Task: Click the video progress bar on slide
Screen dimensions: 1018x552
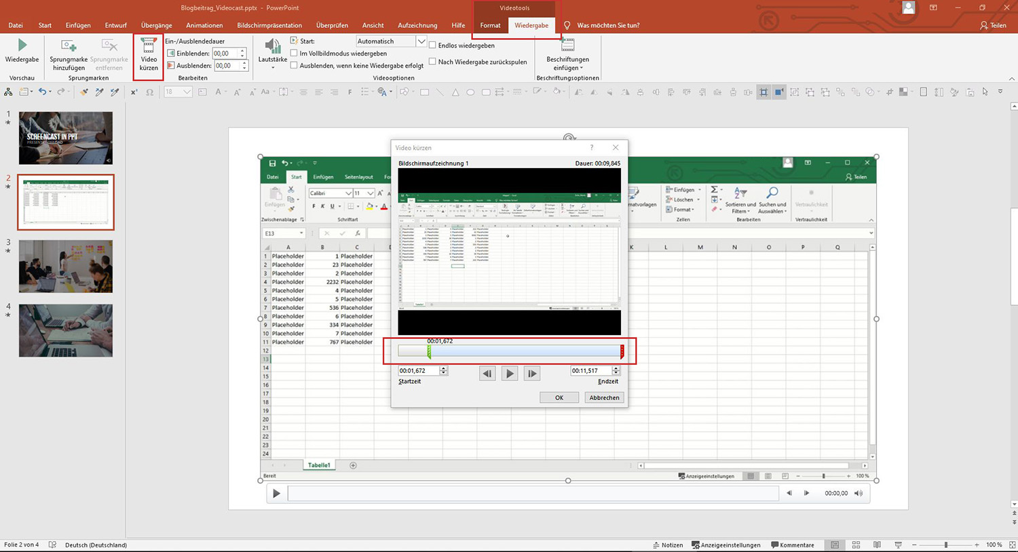Action: pos(533,493)
